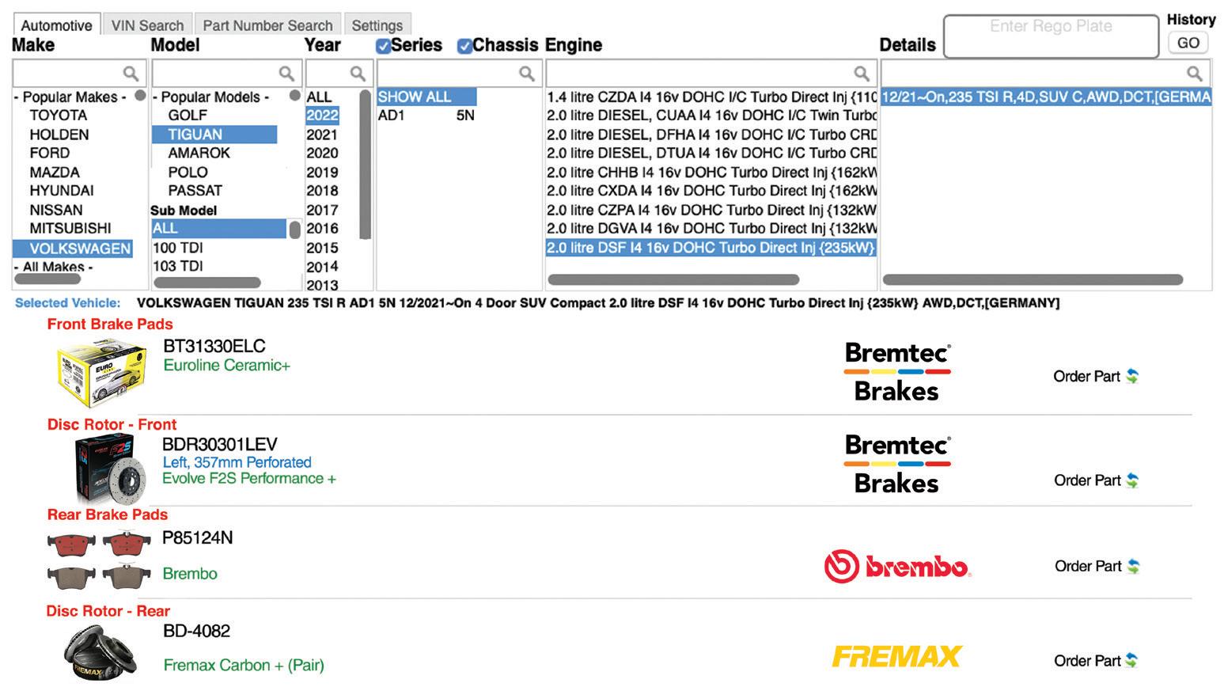Select the 100 TDI sub model
Image resolution: width=1224 pixels, height=687 pixels.
[x=178, y=248]
